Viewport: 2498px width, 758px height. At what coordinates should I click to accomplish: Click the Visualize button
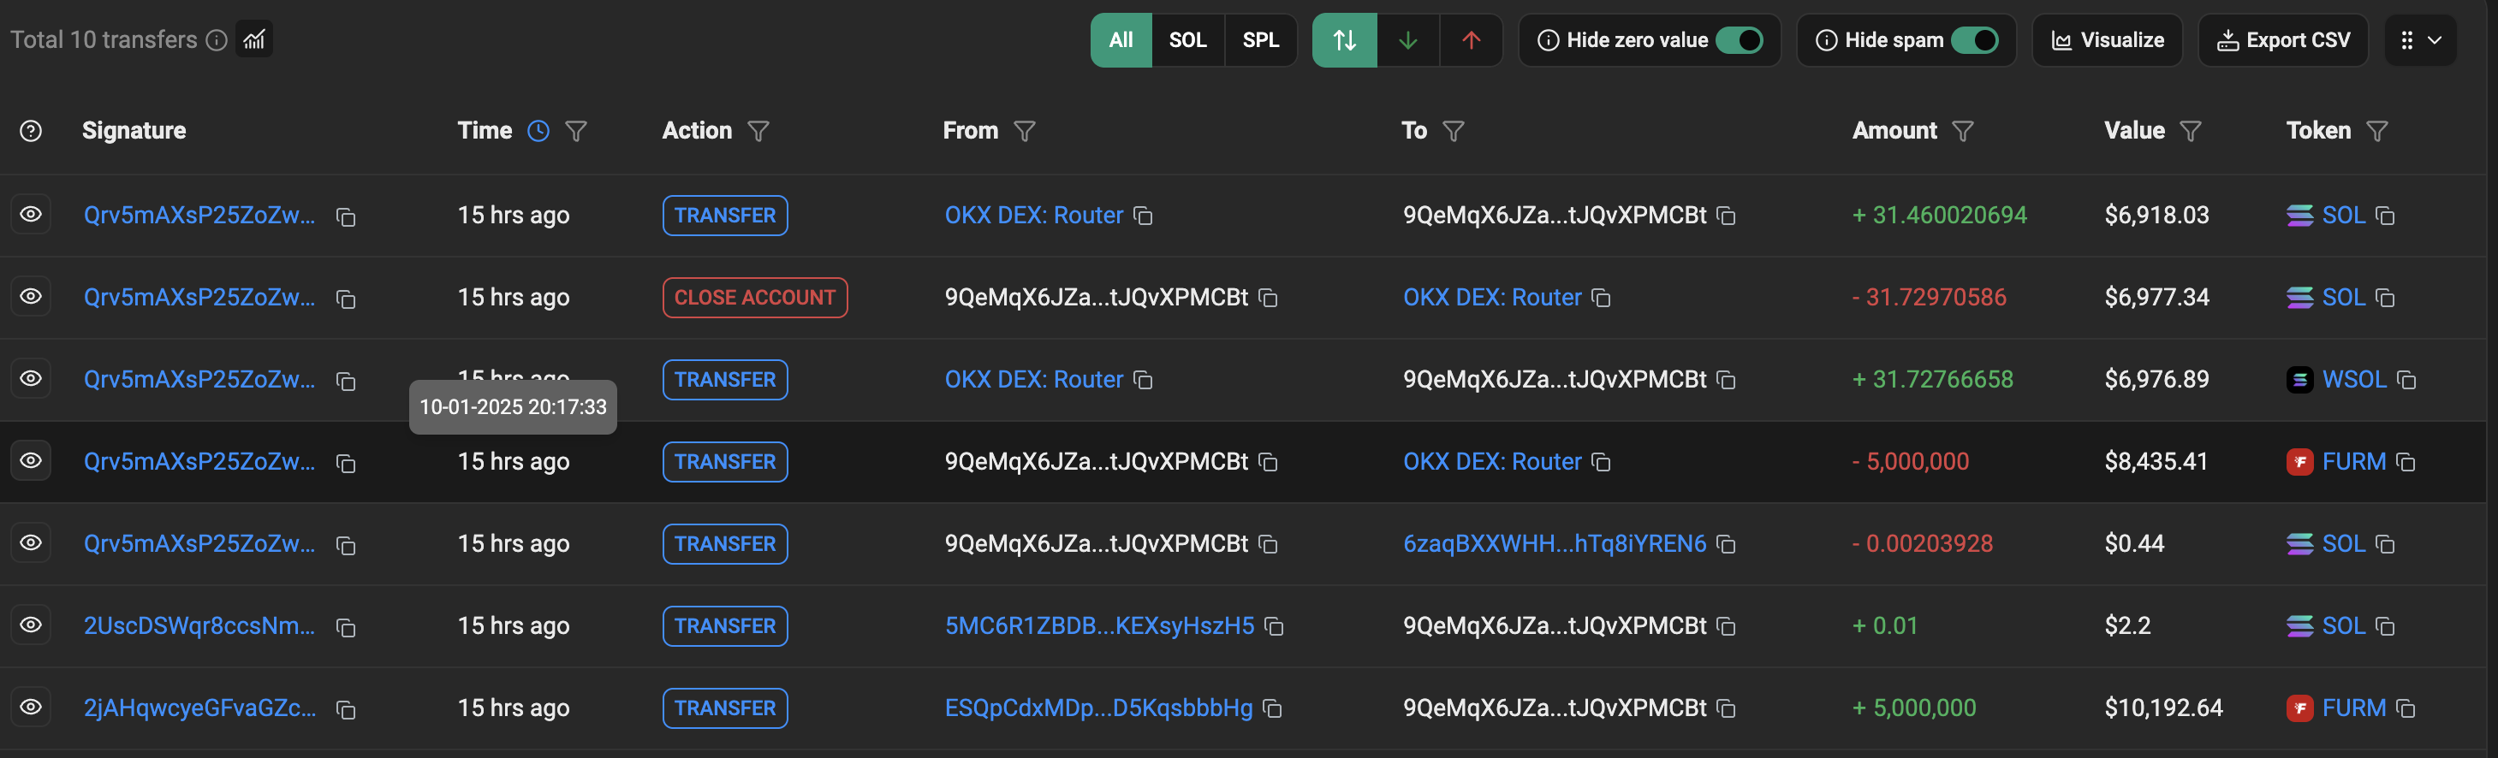coord(2107,39)
